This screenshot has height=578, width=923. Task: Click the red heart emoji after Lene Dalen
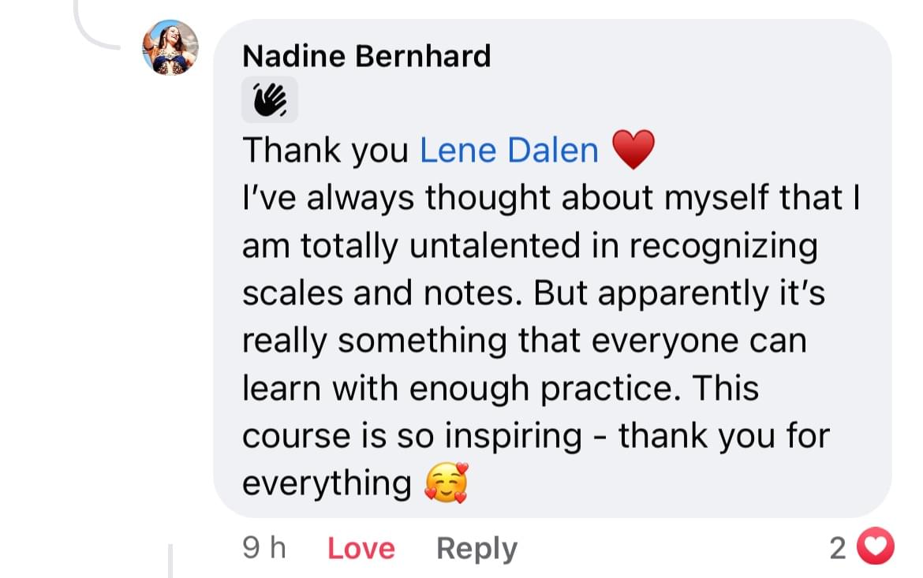point(633,150)
